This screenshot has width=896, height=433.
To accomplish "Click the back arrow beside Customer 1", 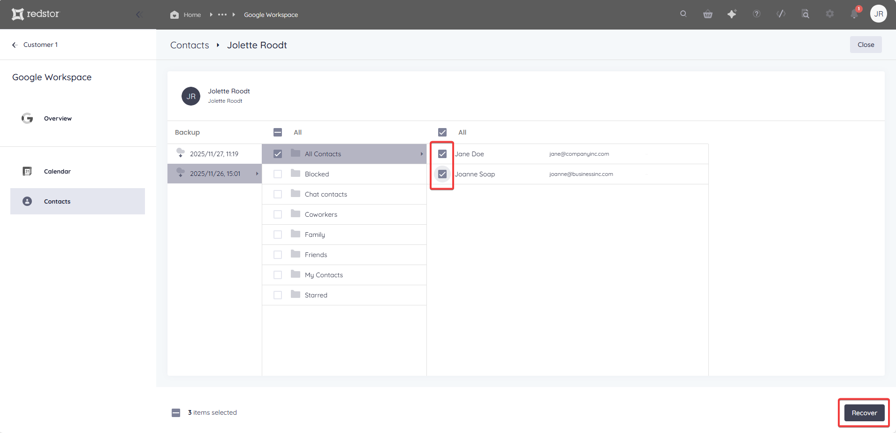I will (15, 45).
